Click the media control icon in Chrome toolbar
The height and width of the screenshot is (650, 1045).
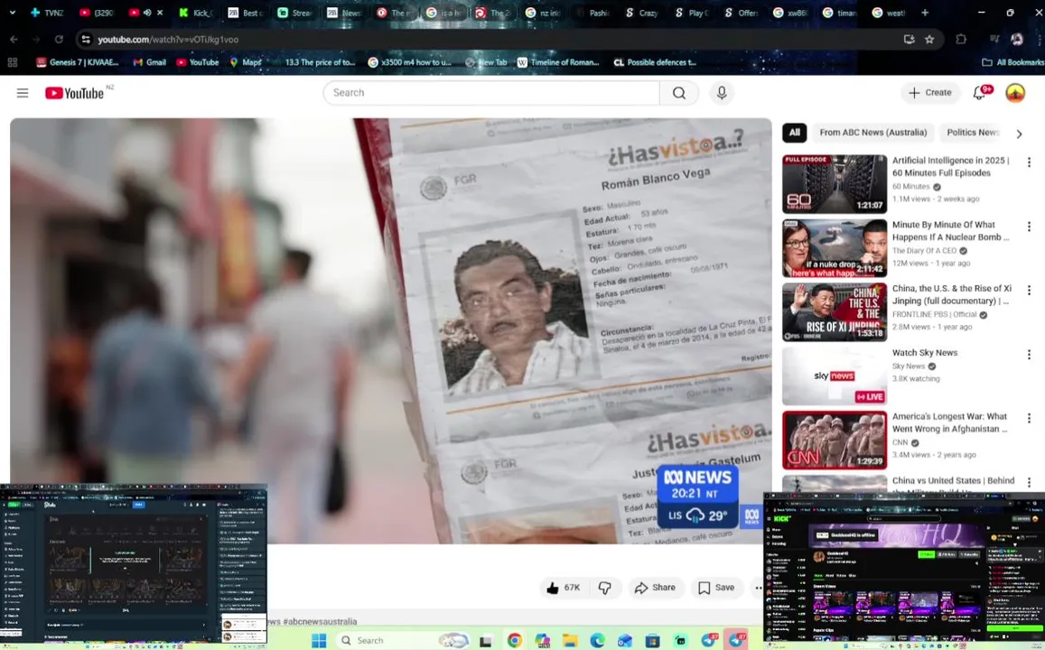[x=994, y=40]
